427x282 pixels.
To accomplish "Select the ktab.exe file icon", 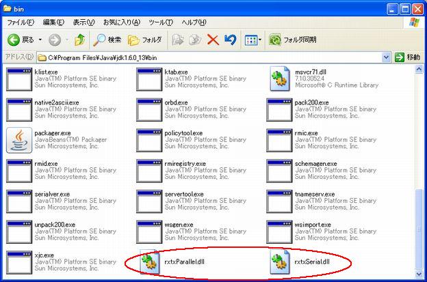I will point(149,79).
